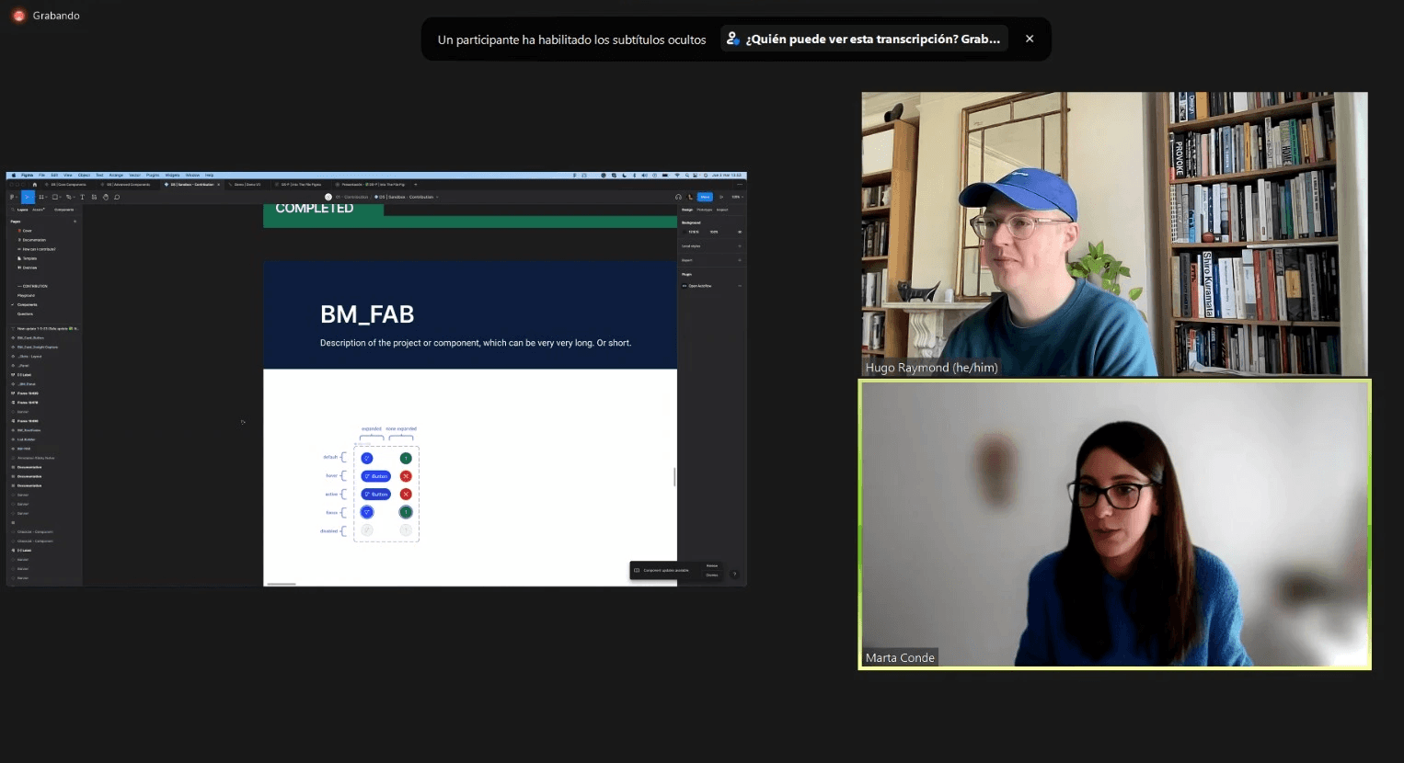Select the BM_BoxModale layer
This screenshot has width=1404, height=763.
[29, 430]
